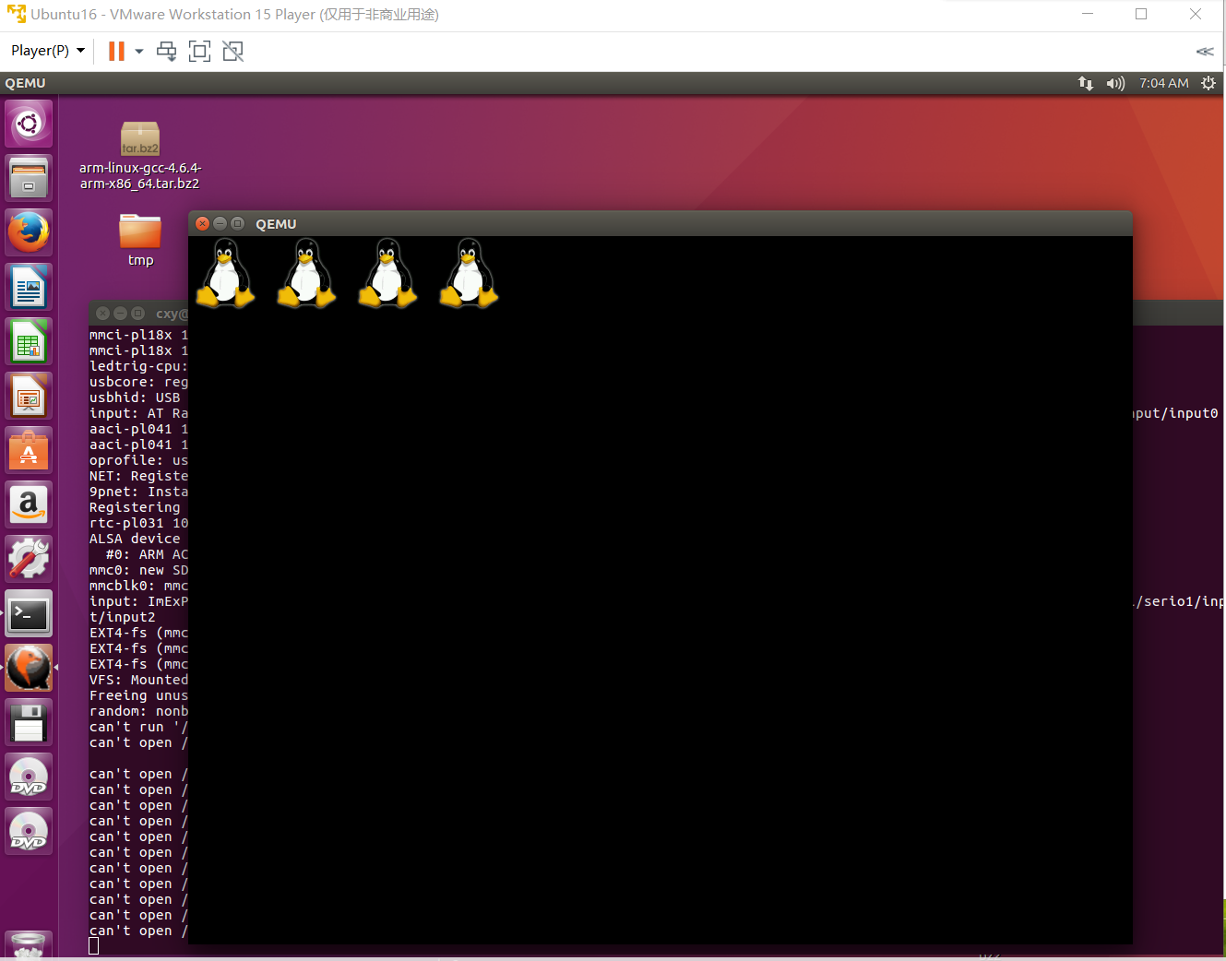Launch the Amazon launcher icon
The height and width of the screenshot is (961, 1226).
29,504
